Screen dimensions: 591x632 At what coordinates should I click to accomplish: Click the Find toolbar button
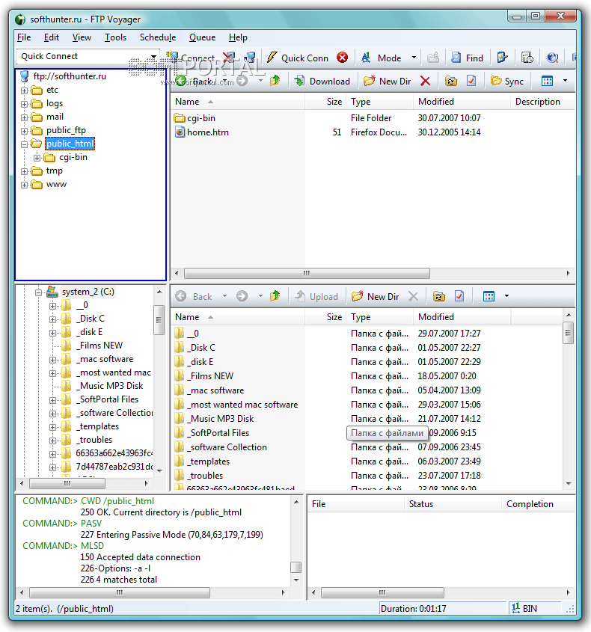(x=467, y=58)
